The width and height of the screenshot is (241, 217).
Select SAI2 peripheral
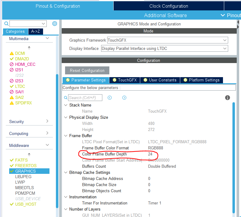coord(19,98)
